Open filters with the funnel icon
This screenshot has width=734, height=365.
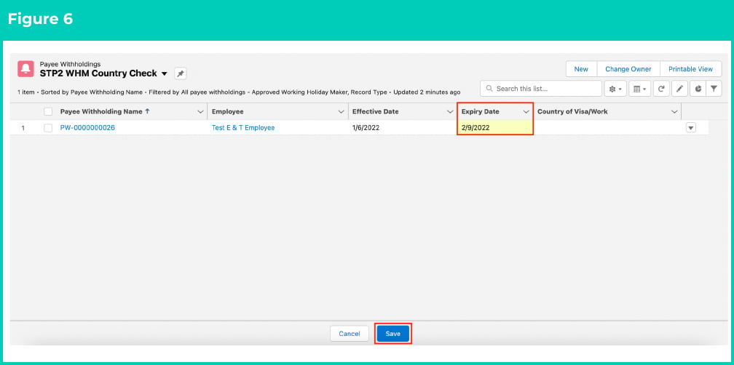[714, 88]
